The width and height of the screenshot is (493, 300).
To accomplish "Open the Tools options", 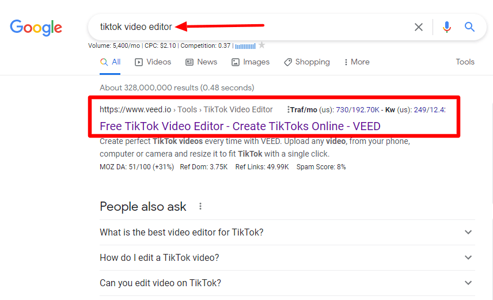I will coord(465,62).
